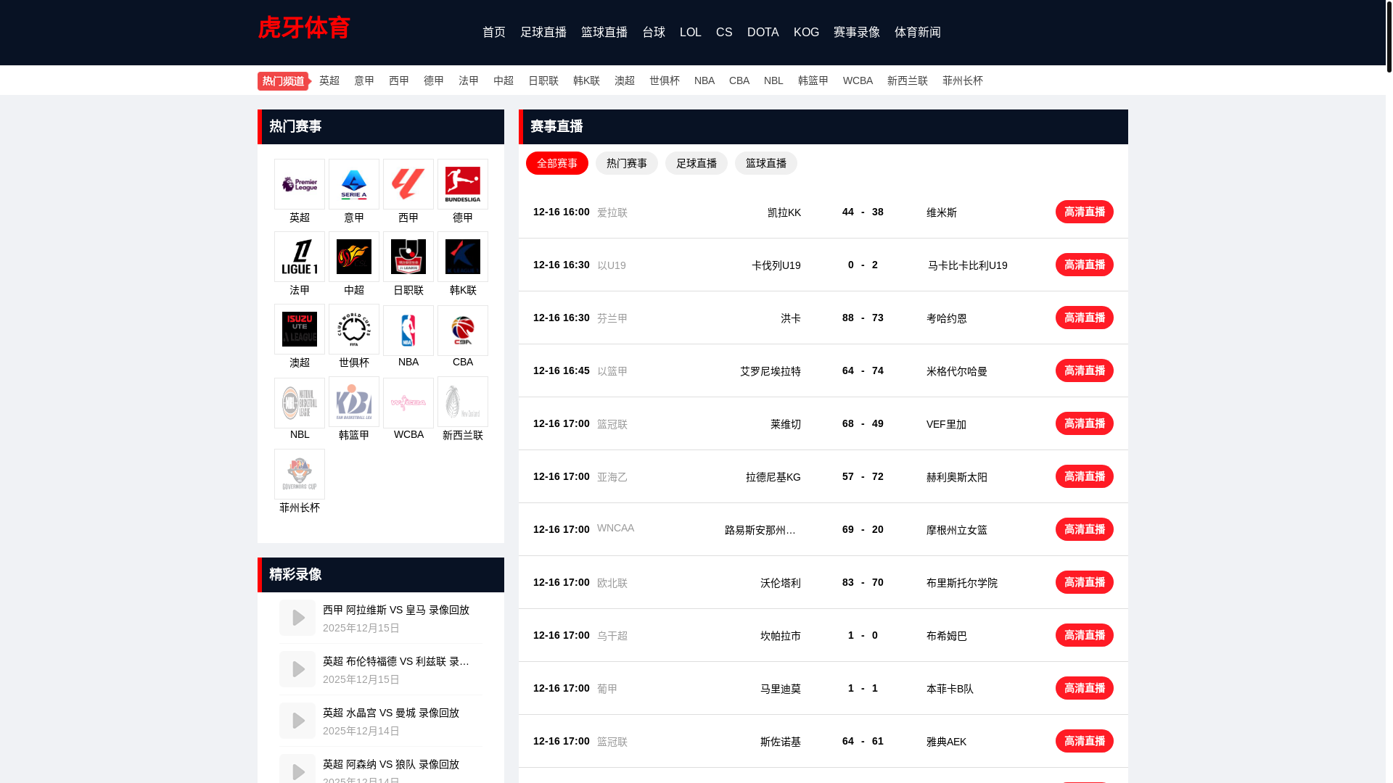Watch 高清直播 for 摩根州立女篮 match

tap(1085, 529)
